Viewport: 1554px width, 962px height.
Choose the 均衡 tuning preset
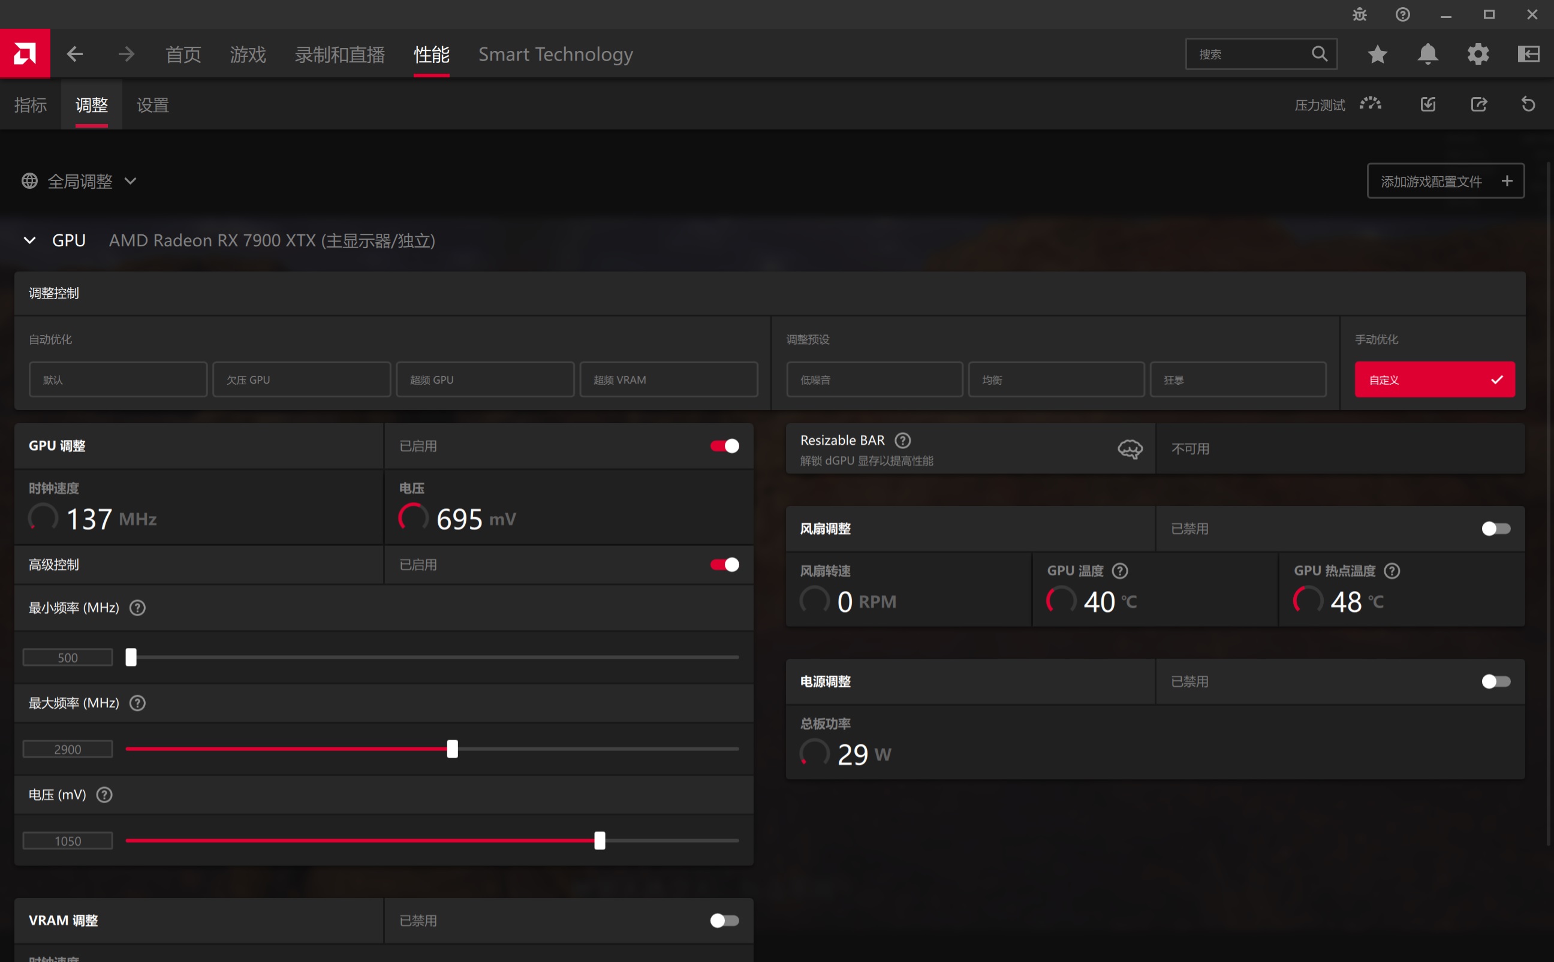pyautogui.click(x=1056, y=380)
